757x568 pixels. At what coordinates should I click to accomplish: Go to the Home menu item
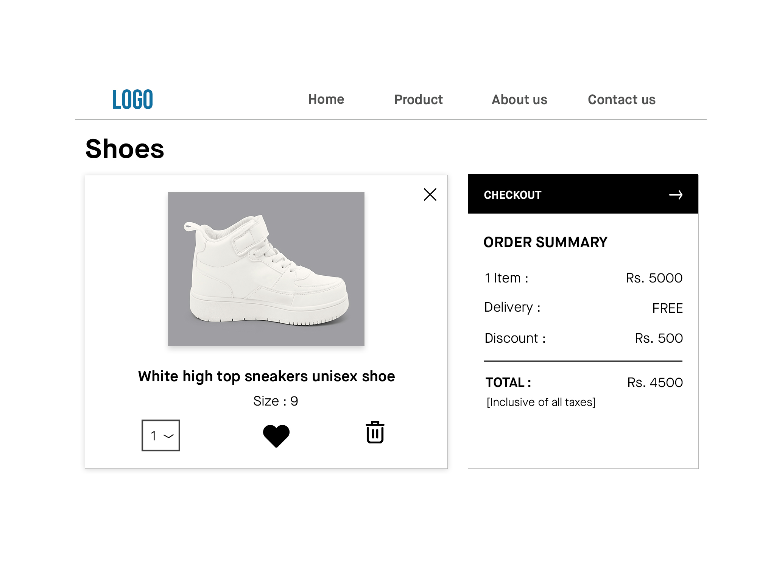click(326, 100)
